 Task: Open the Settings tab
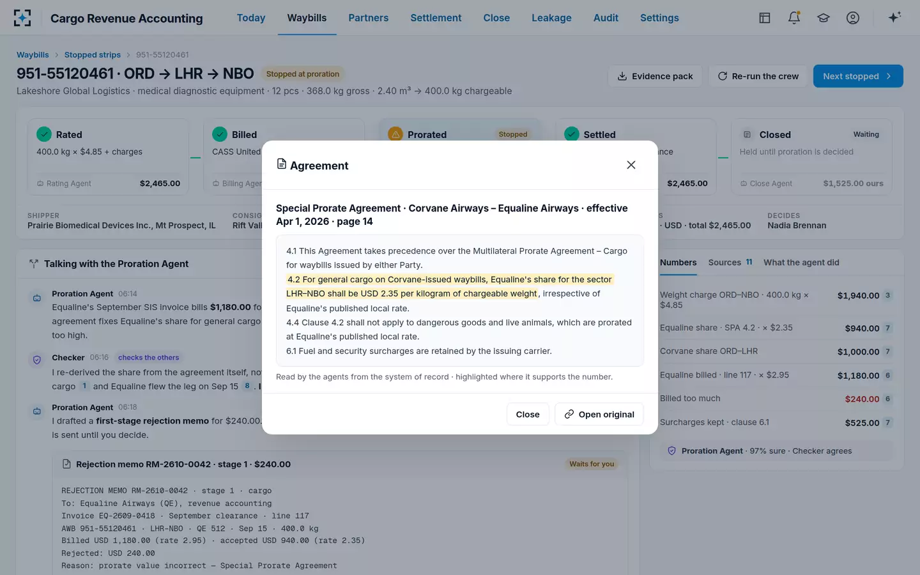point(659,18)
